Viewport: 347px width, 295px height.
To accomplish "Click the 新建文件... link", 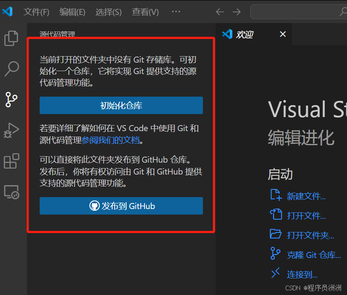I will pyautogui.click(x=306, y=196).
